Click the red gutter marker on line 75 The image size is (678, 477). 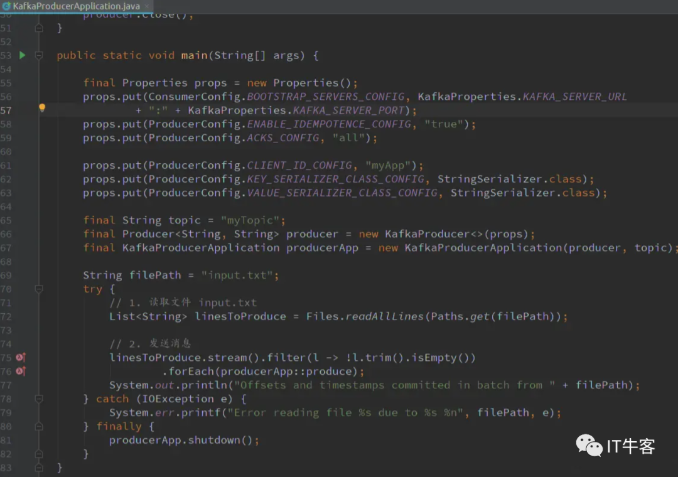(x=21, y=357)
